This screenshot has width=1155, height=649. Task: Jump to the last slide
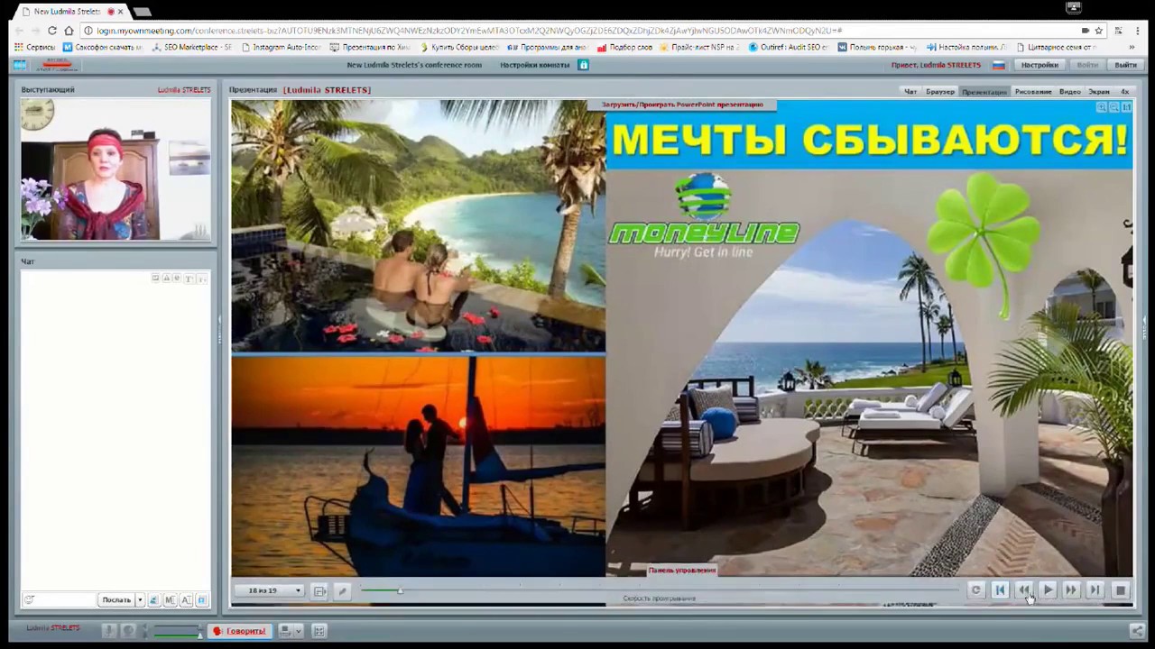(x=1095, y=590)
